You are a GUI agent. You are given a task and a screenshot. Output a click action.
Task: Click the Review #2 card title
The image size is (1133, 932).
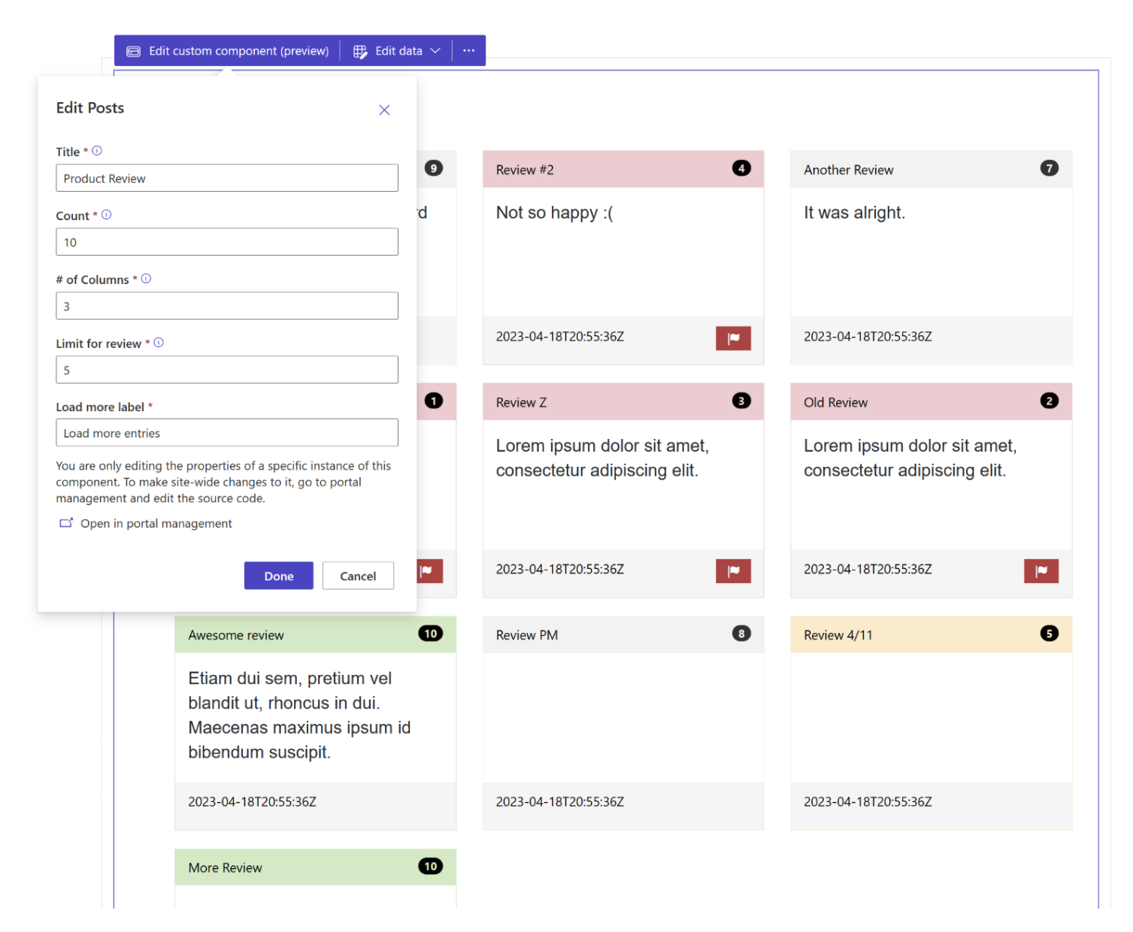click(x=525, y=171)
